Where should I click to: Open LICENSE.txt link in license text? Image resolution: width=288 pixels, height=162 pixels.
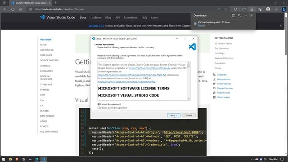[x=132, y=75]
